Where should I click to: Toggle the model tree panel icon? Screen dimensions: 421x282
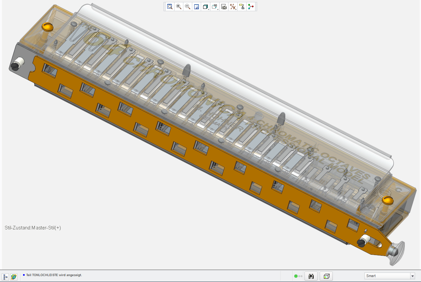[x=5, y=277]
